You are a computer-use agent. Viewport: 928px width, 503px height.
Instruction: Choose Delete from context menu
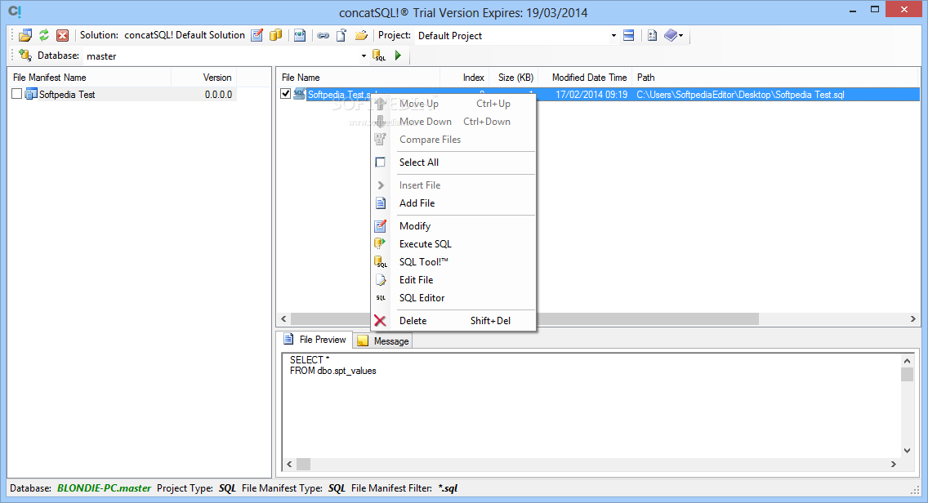453,321
